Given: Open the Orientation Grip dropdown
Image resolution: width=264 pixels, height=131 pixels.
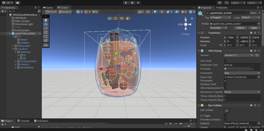Looking at the screenshot, I should 242,73.
